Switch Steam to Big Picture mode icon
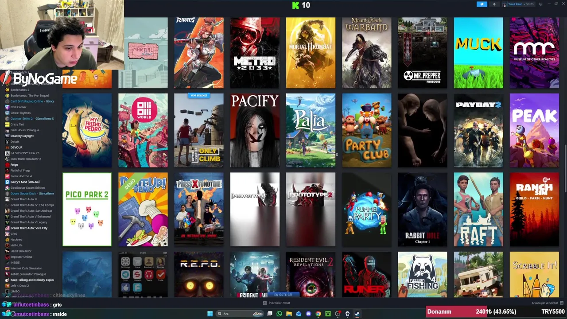 point(540,4)
